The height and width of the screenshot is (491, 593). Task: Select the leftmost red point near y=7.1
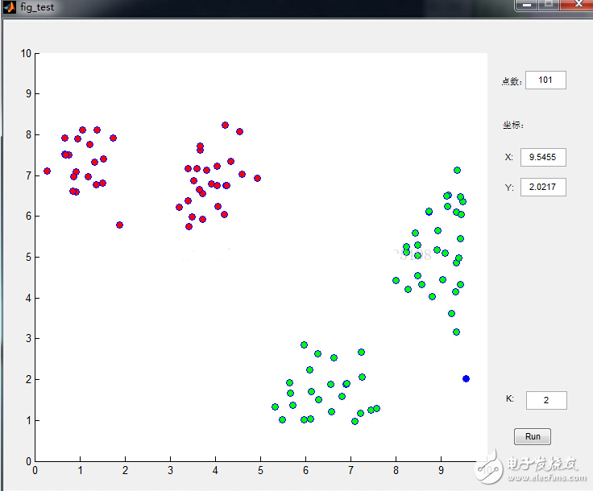point(47,171)
